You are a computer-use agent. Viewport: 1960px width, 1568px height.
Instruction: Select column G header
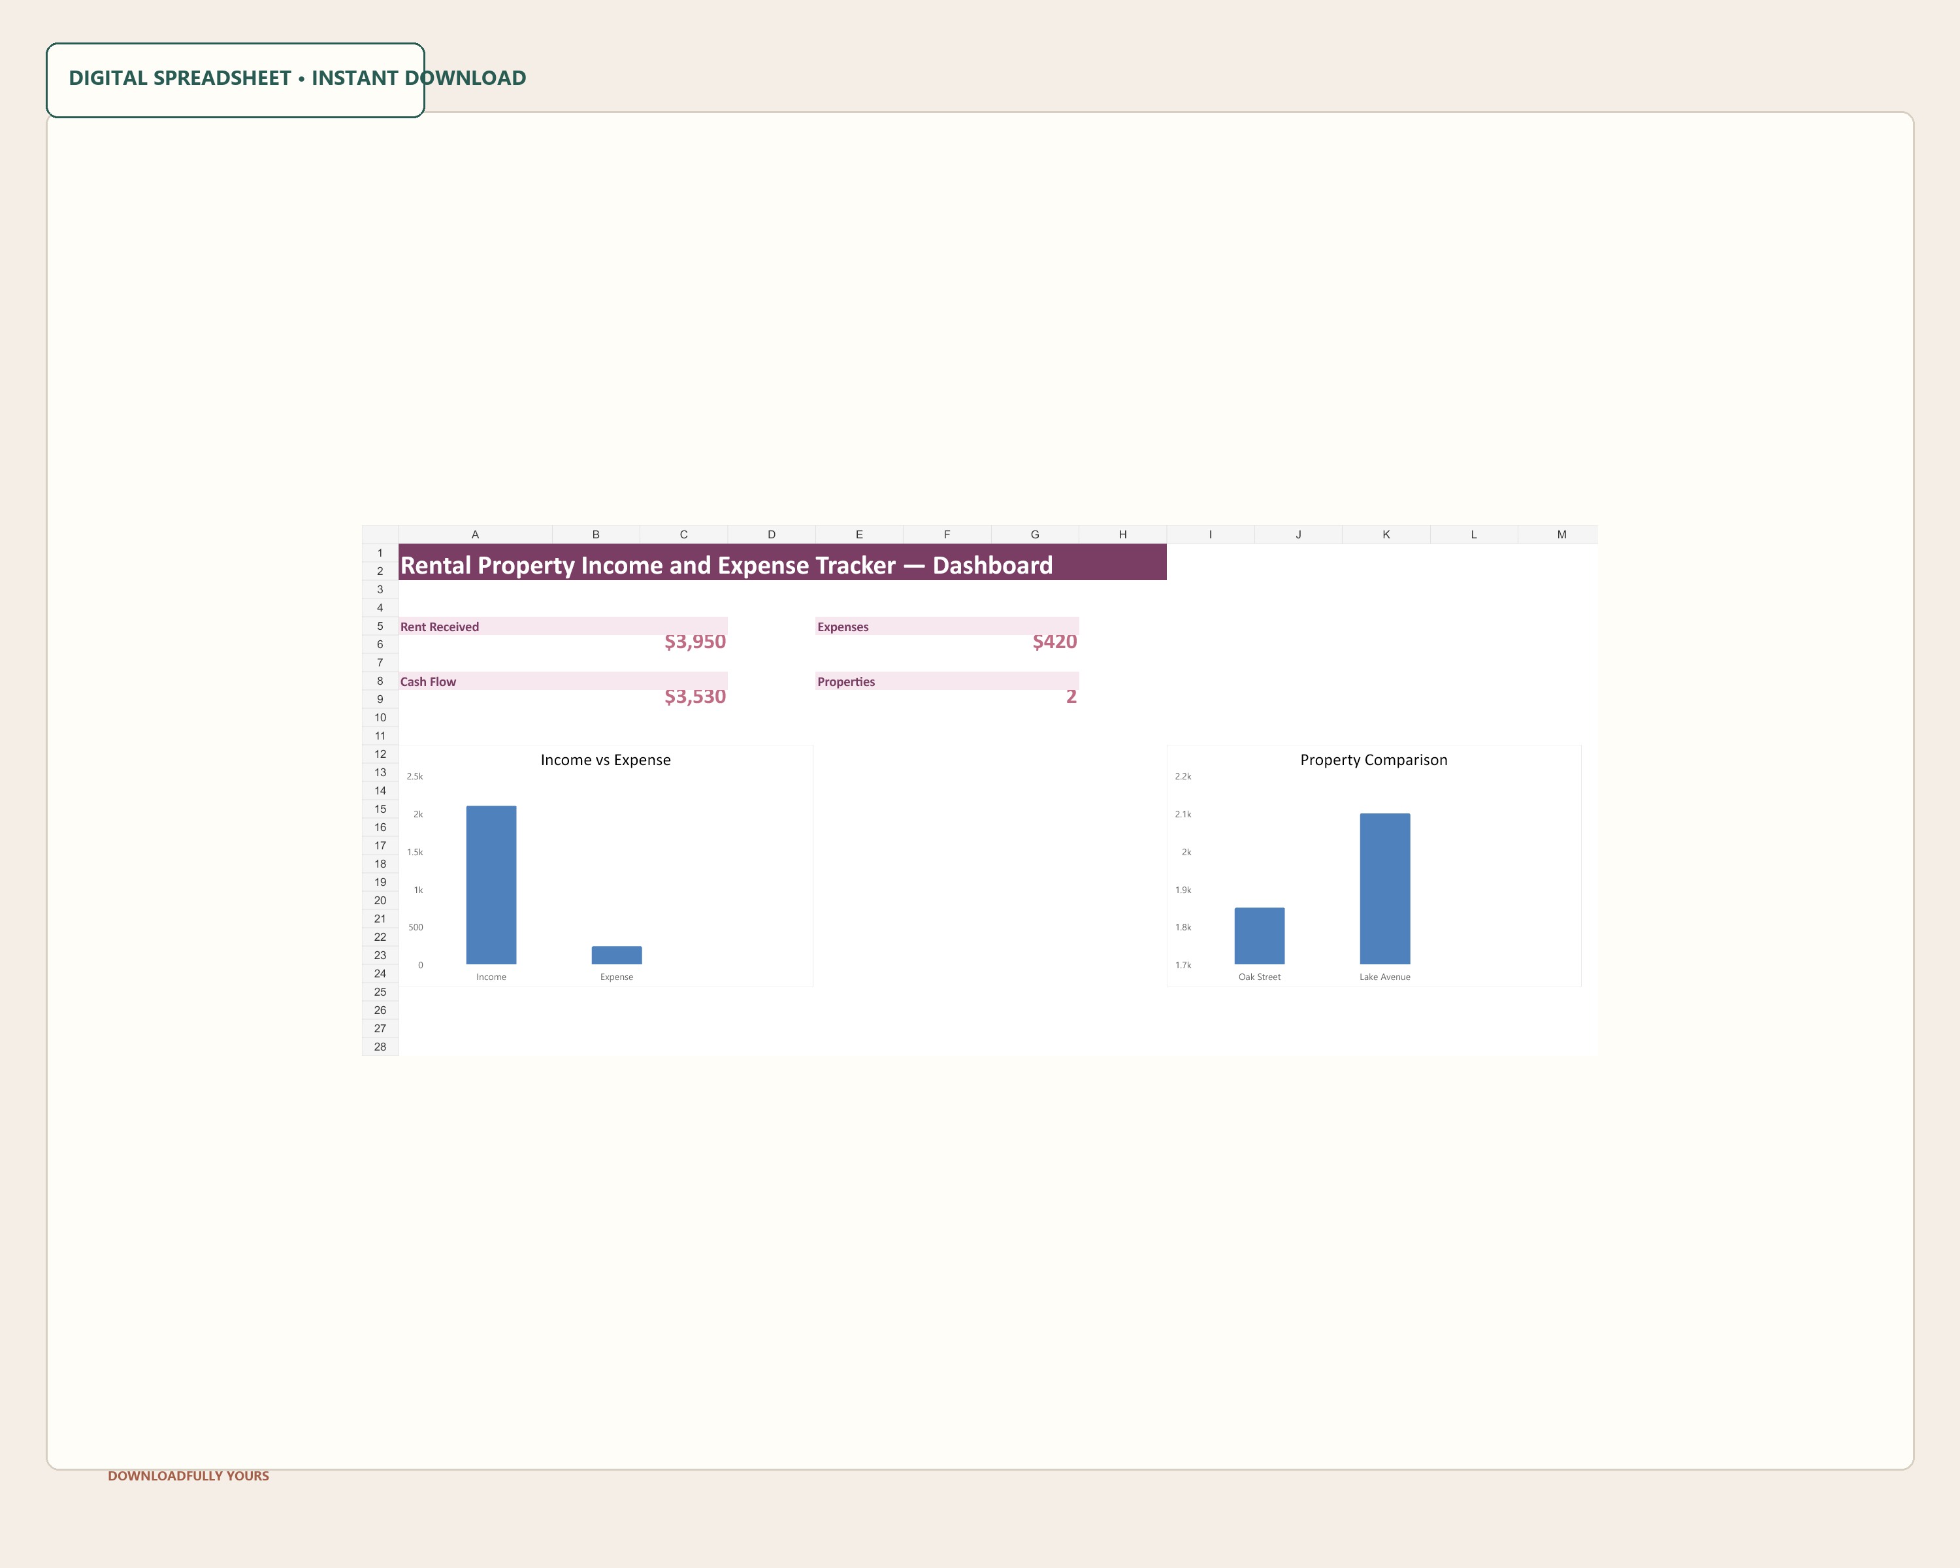(1034, 534)
